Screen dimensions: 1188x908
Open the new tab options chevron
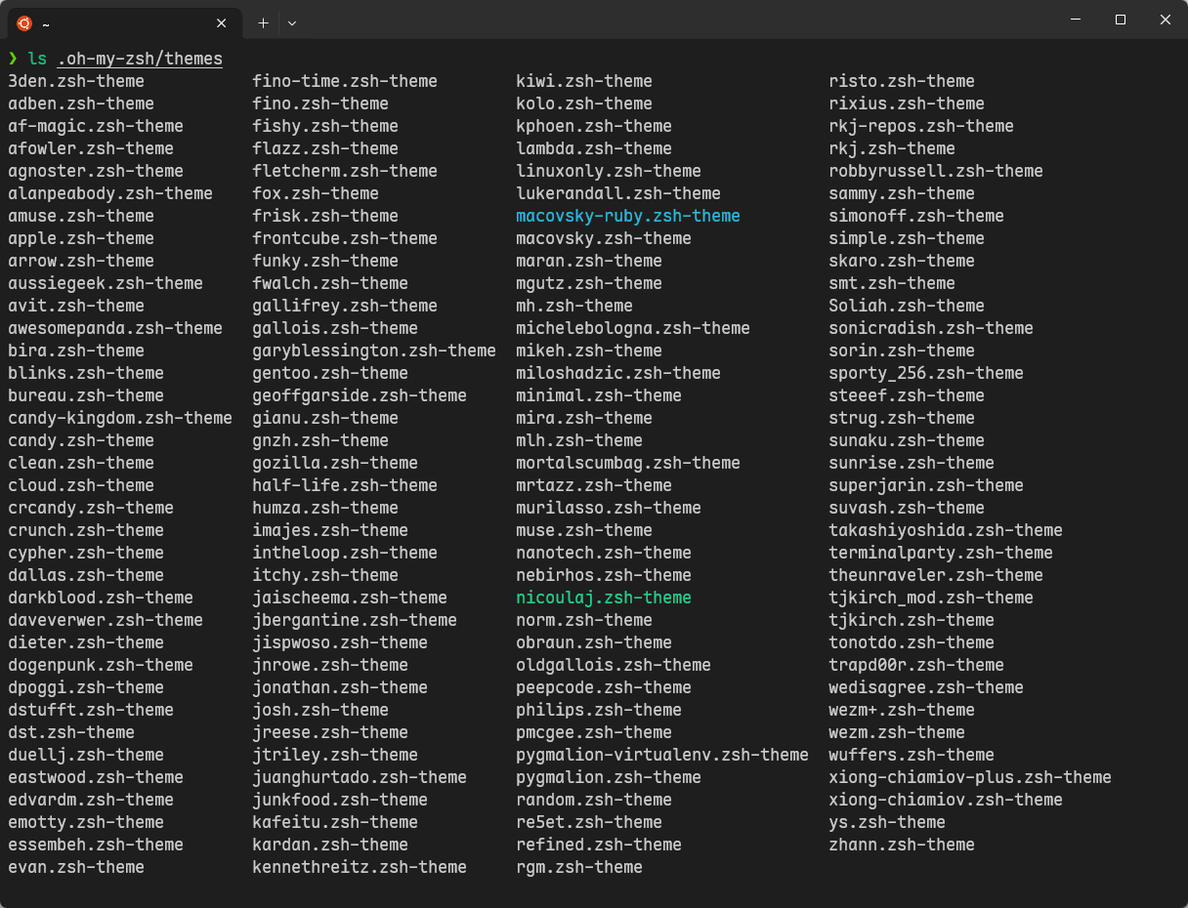291,22
